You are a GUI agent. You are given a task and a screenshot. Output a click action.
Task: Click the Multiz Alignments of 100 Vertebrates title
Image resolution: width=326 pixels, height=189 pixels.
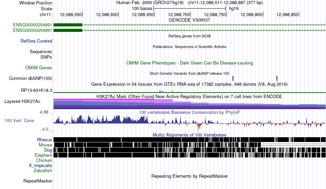tap(189, 135)
